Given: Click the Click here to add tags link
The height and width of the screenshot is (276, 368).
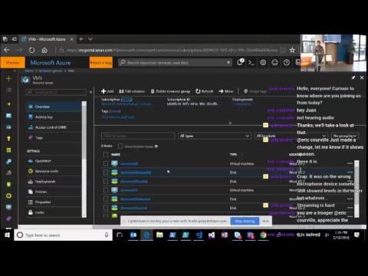Looking at the screenshot, I should [x=117, y=117].
